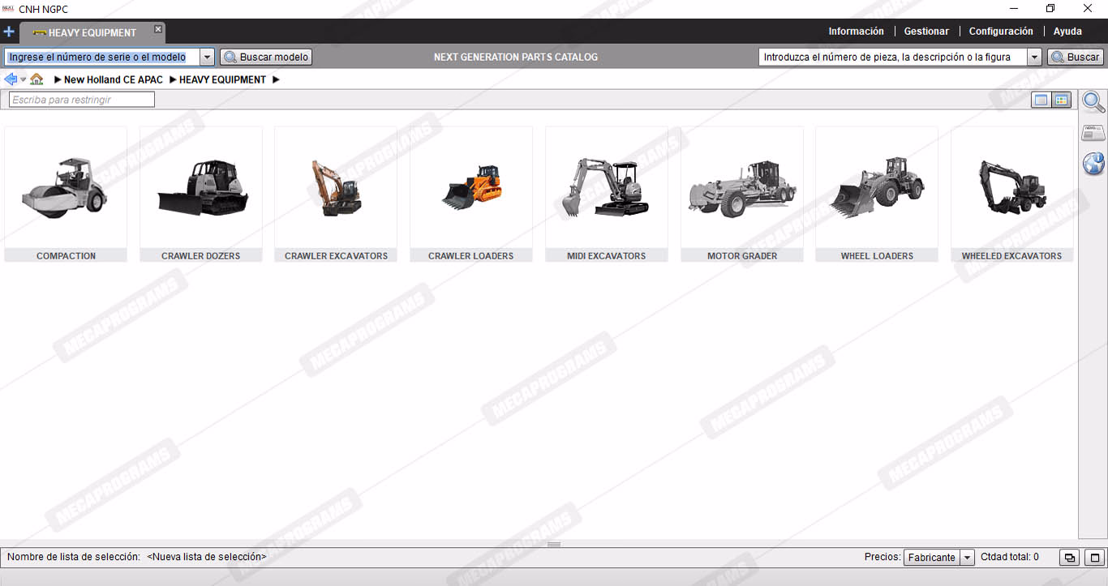Open the CRAWLER EXCAVATORS category thumbnail

click(x=336, y=194)
